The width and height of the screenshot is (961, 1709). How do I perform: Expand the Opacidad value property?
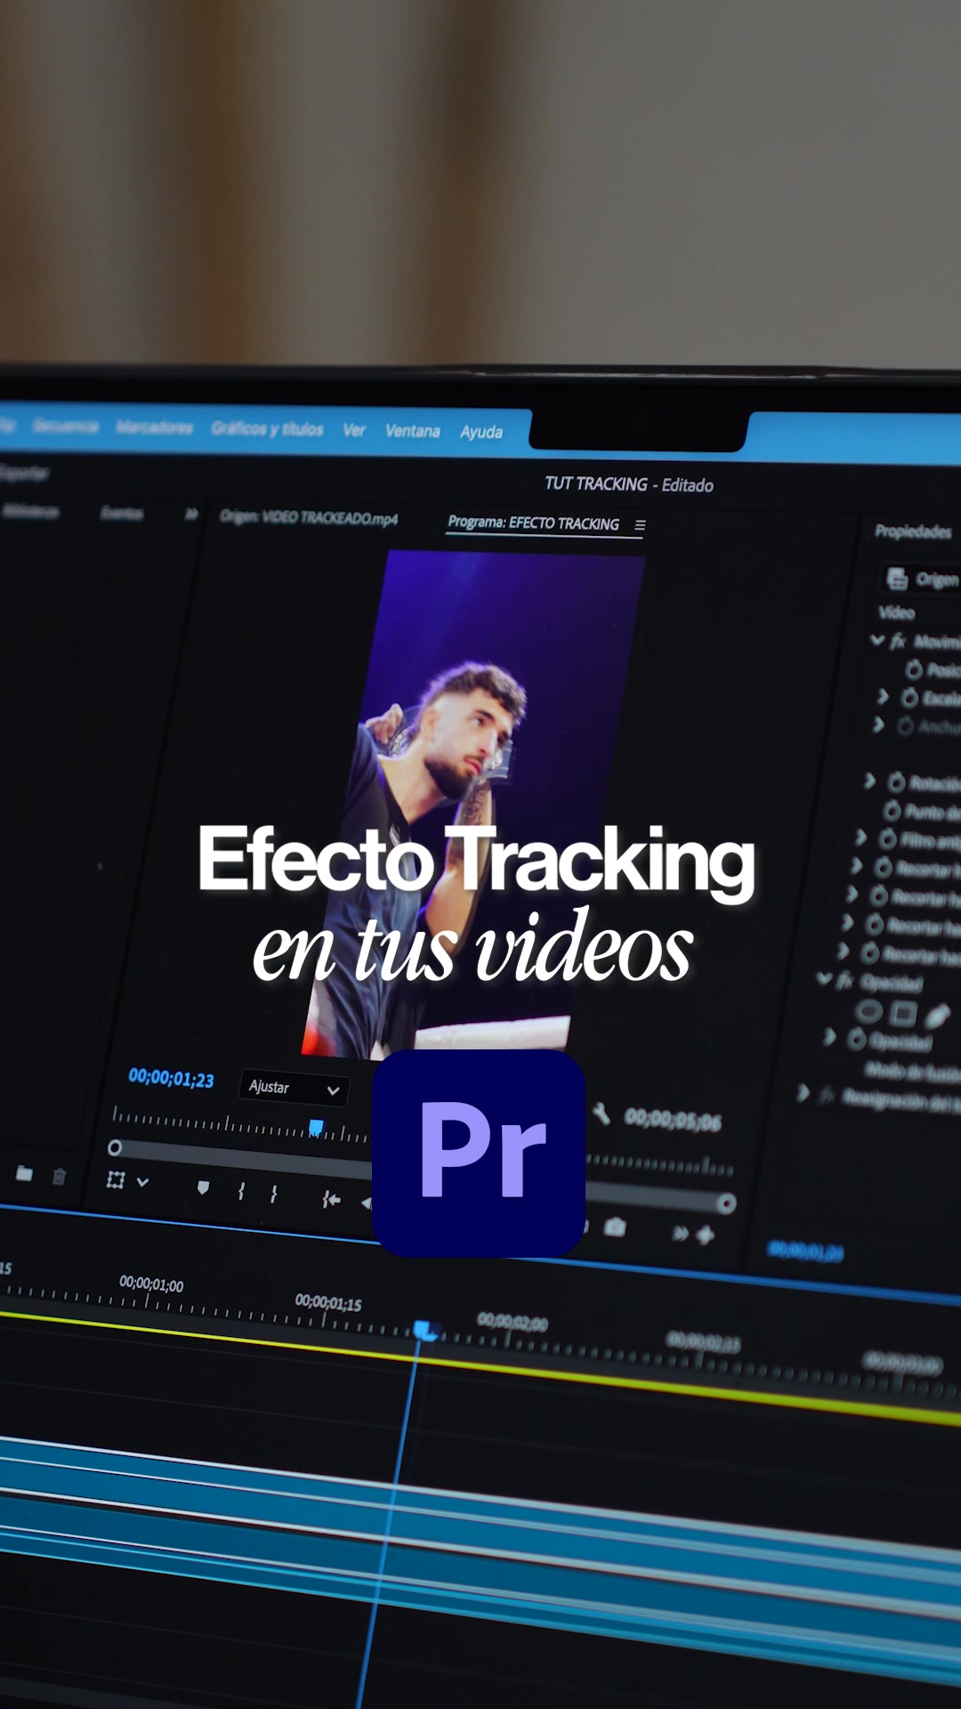829,1036
